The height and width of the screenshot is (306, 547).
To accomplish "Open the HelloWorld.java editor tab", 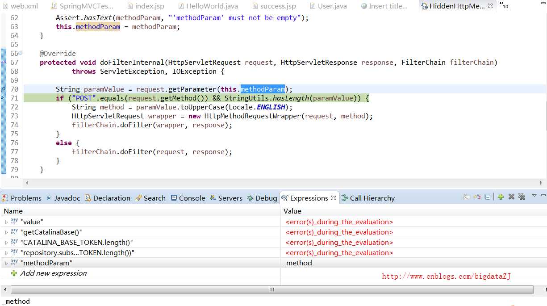I will (208, 6).
